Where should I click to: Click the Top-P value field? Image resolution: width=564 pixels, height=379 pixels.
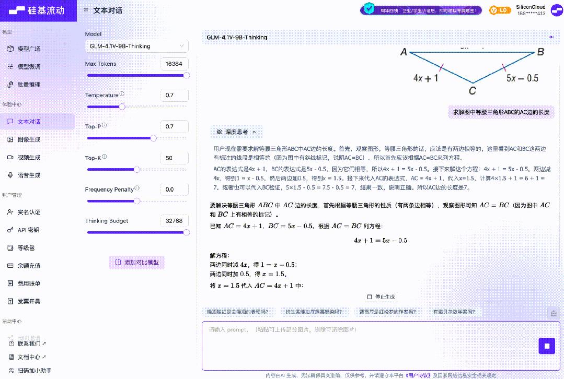175,126
